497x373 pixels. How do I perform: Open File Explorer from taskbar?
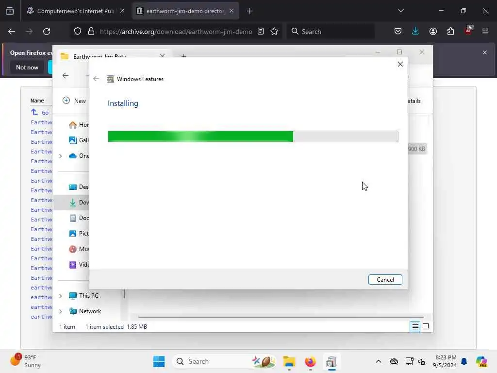289,361
